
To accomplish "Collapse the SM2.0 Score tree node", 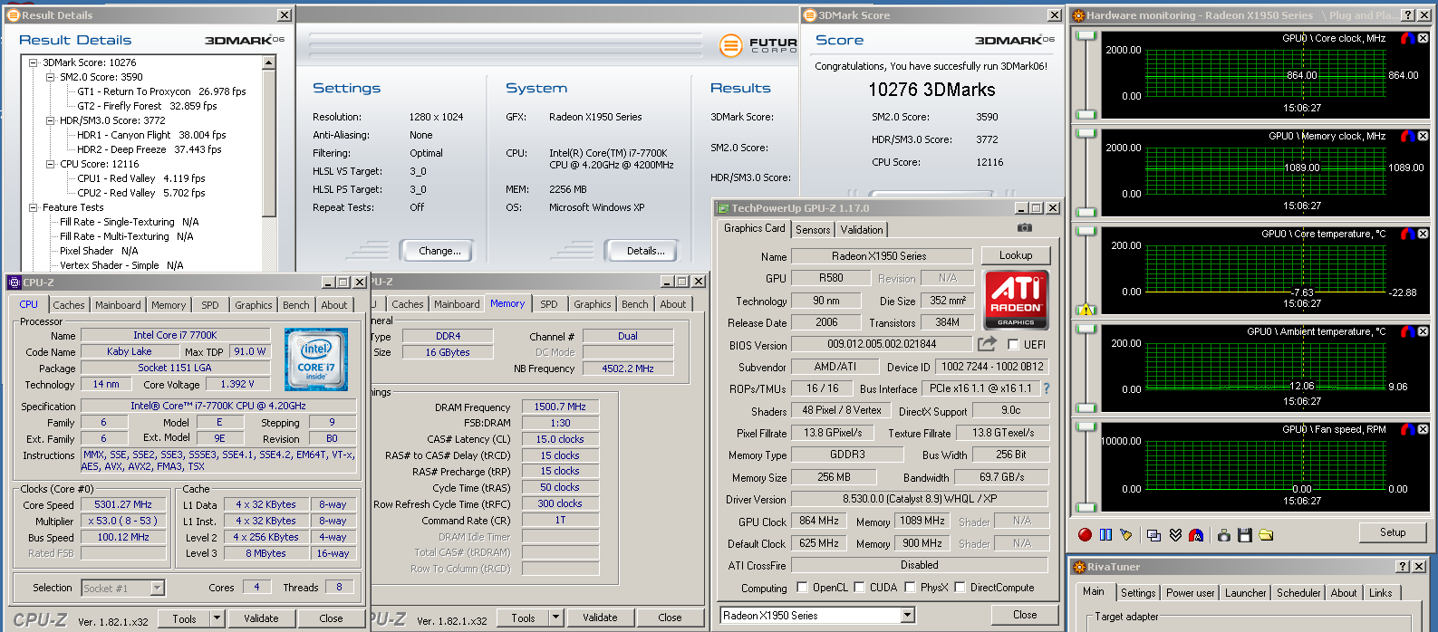I will coord(50,77).
